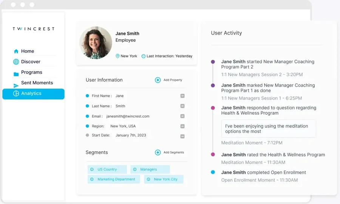Click "1:1 New Managers Session 2 - 3:20PM"
340x204 pixels.
coord(262,75)
